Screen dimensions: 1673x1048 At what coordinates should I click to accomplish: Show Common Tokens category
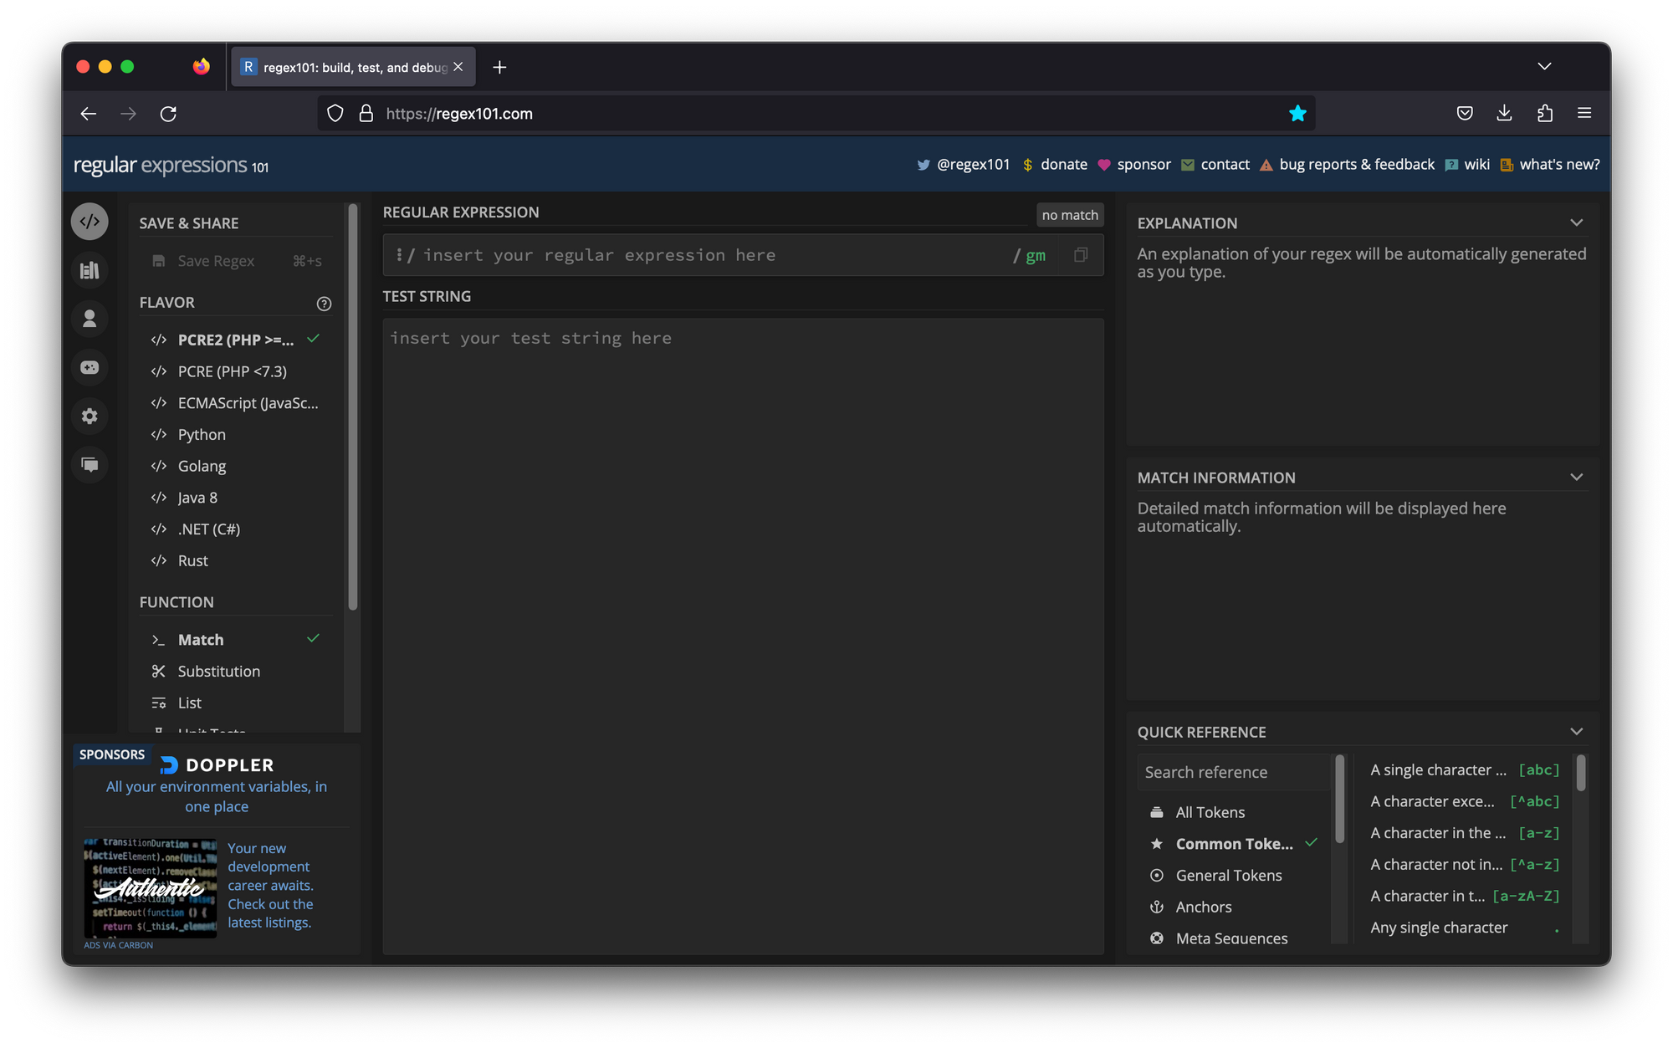pyautogui.click(x=1234, y=844)
